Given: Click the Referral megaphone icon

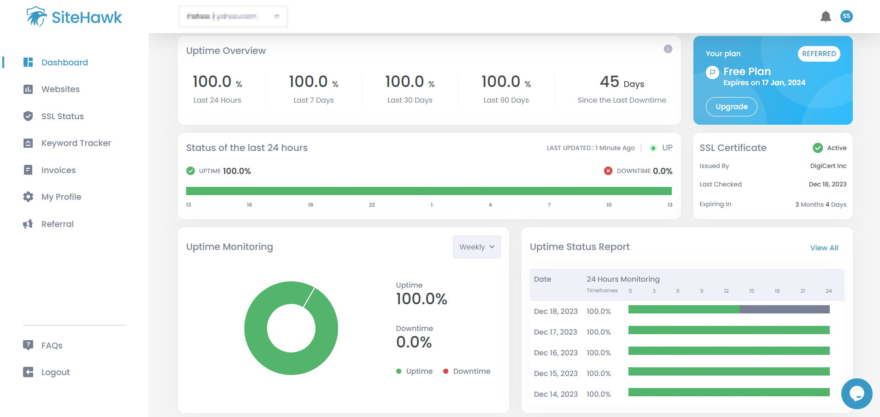Looking at the screenshot, I should click(x=28, y=224).
